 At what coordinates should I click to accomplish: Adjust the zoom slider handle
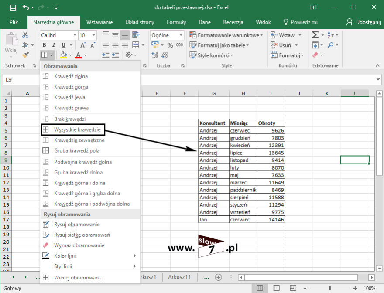(330, 288)
